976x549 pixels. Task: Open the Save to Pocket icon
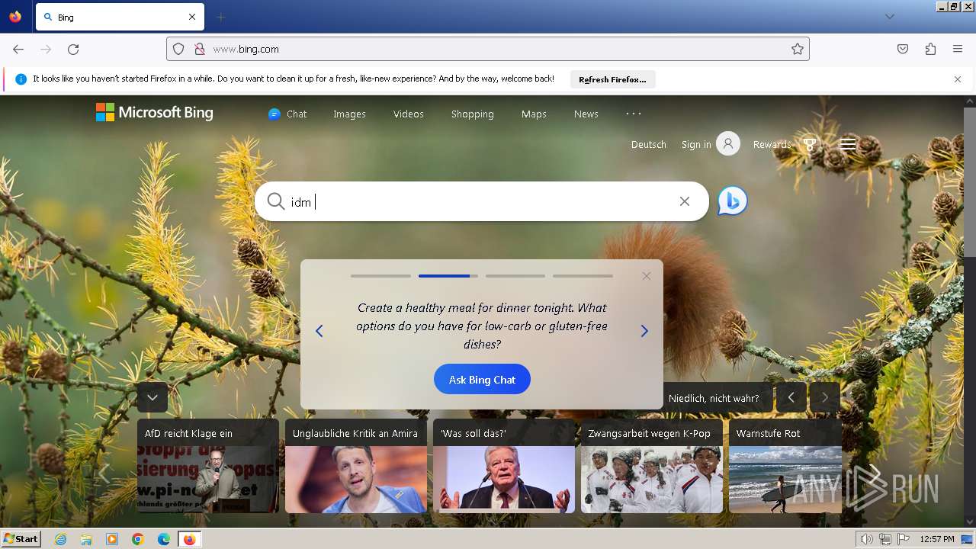point(903,49)
